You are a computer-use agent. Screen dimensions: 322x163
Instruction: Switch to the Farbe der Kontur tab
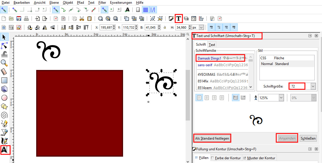click(226, 158)
